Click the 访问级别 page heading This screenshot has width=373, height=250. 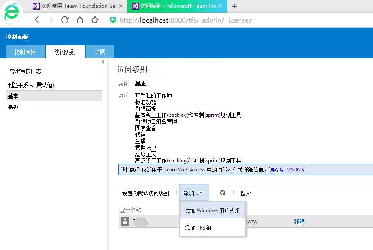point(132,69)
